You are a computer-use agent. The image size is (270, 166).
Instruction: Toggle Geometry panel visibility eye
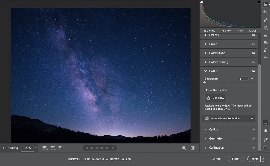(x=253, y=139)
